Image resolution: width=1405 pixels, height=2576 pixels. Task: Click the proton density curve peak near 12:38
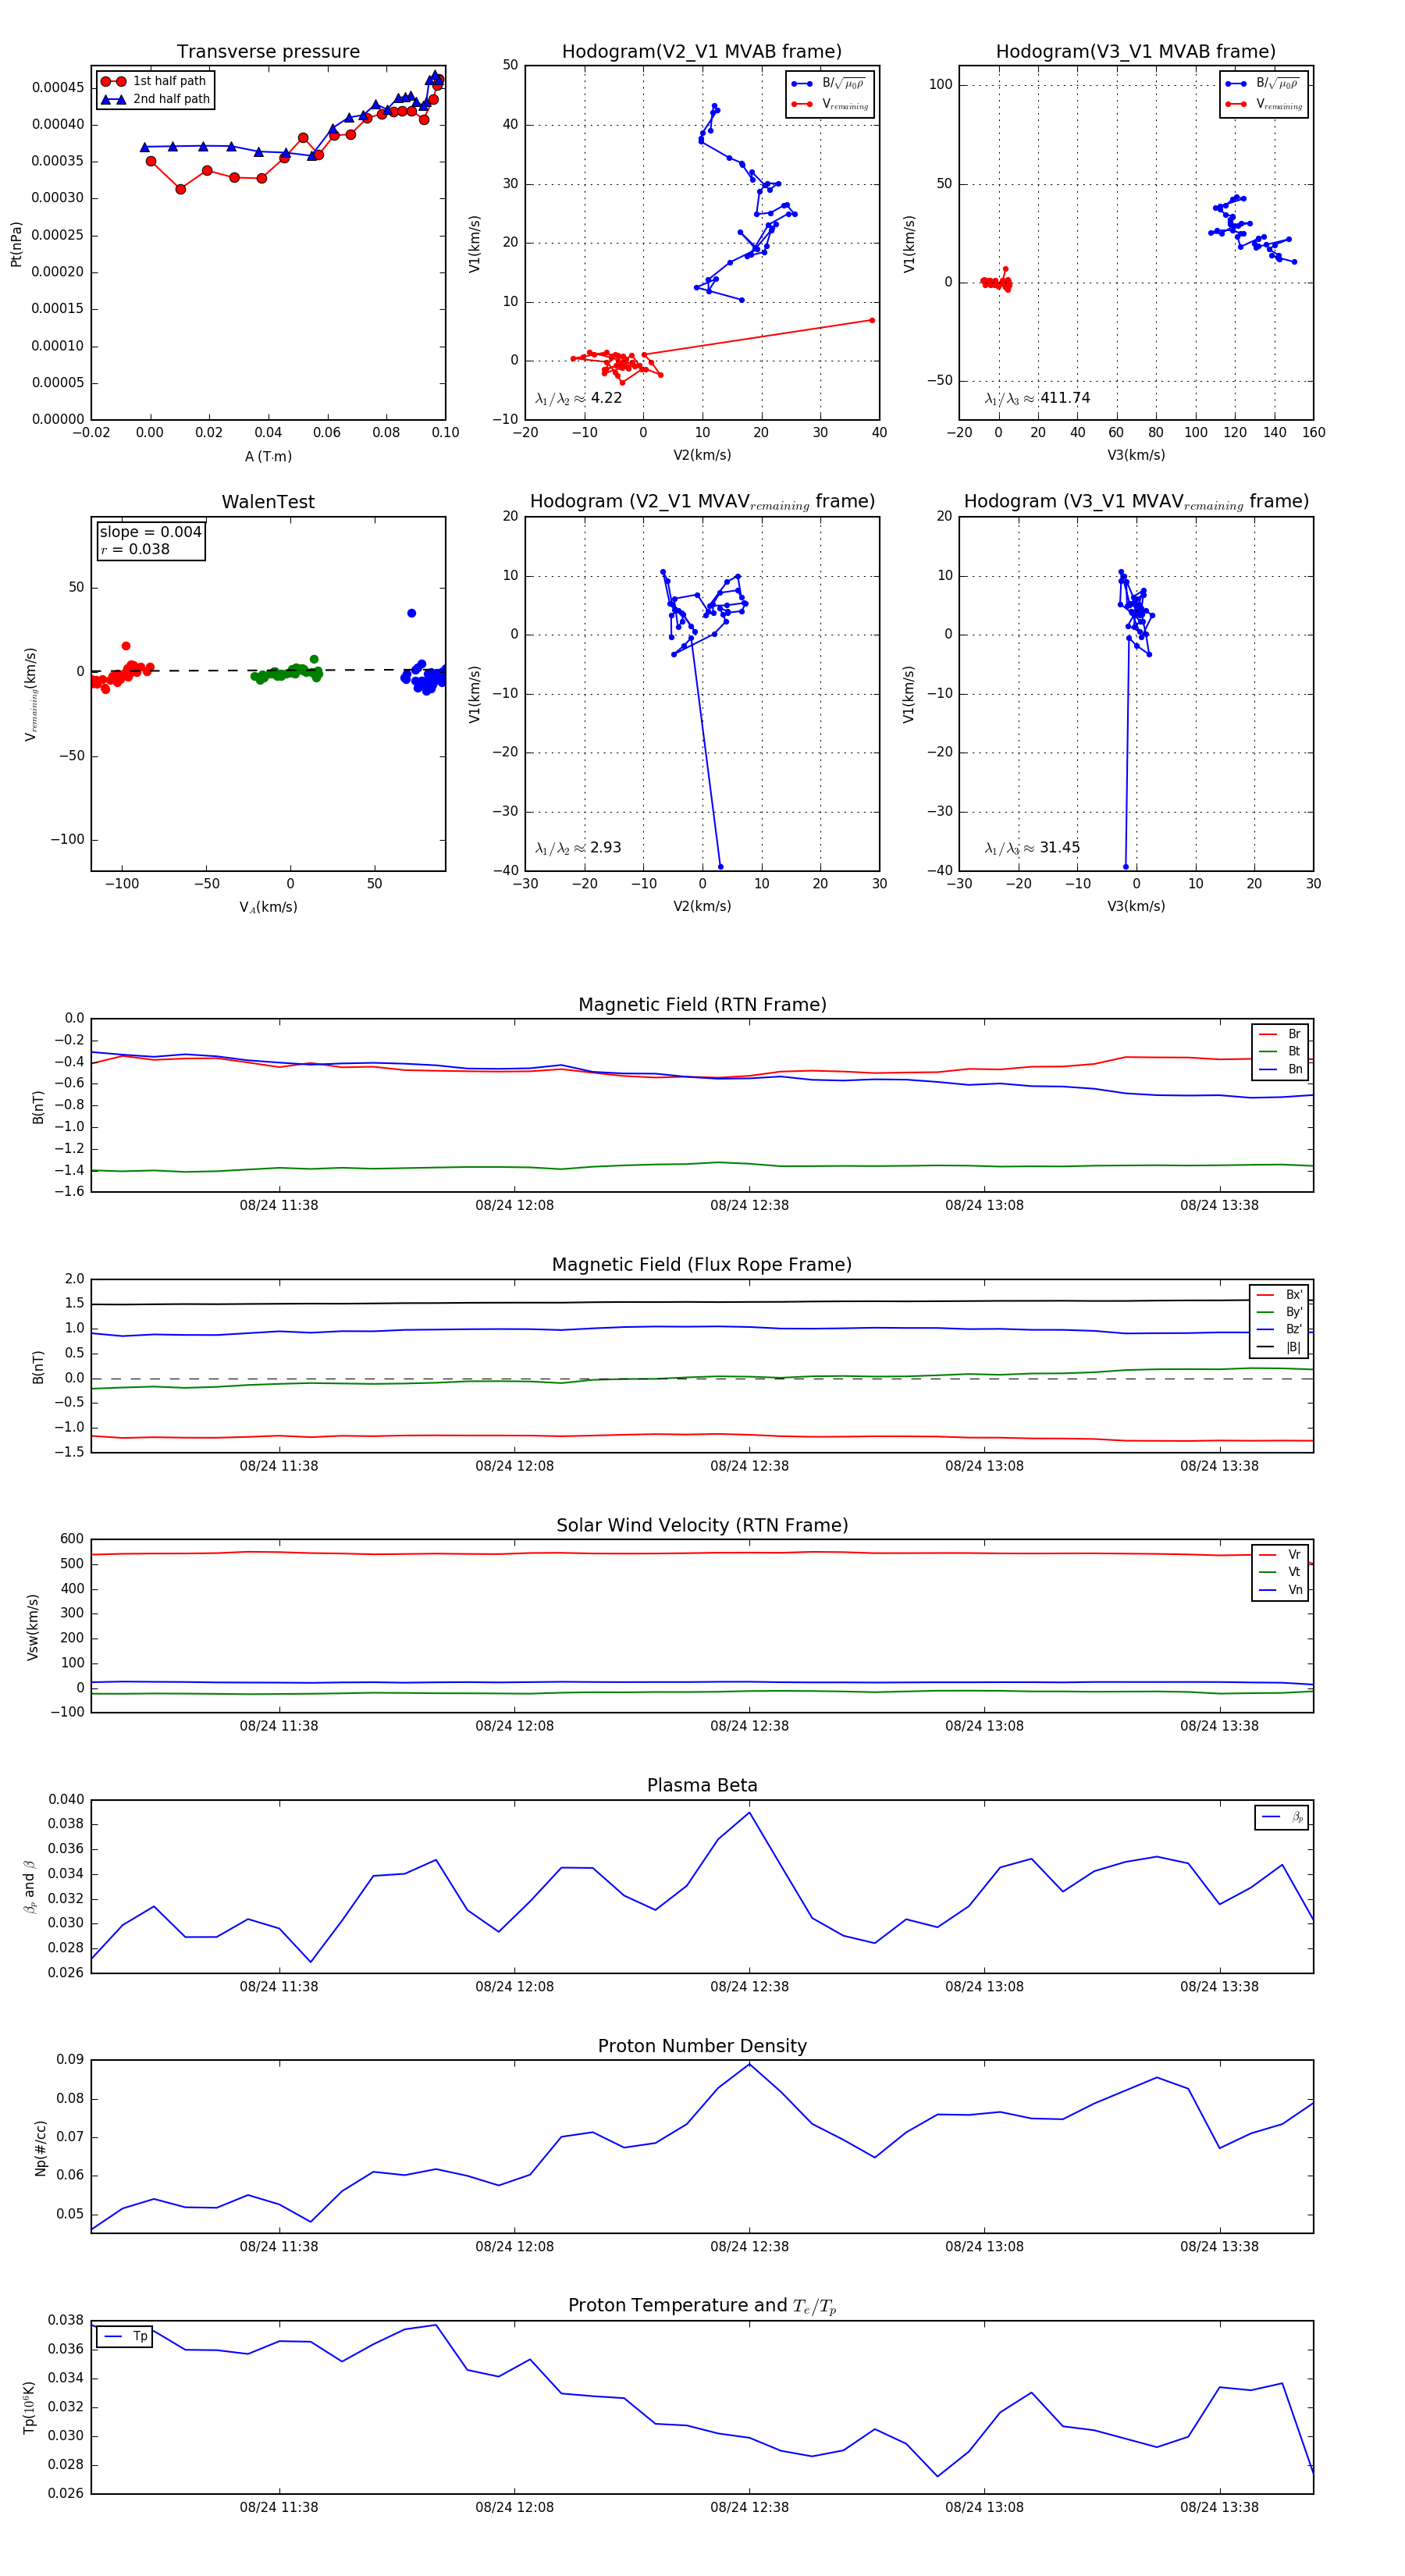tap(749, 2064)
